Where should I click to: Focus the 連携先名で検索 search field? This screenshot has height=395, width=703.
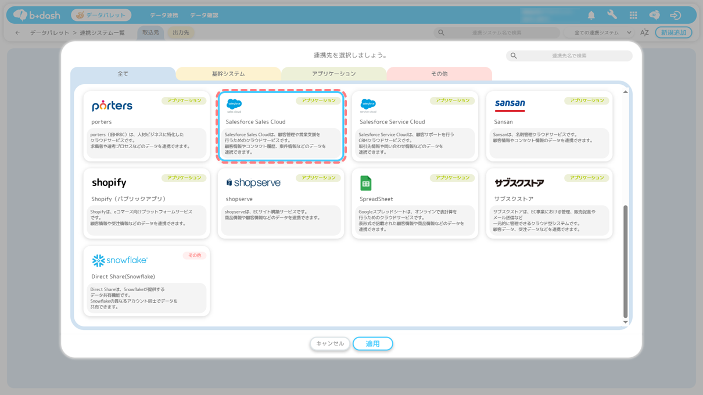coord(569,56)
